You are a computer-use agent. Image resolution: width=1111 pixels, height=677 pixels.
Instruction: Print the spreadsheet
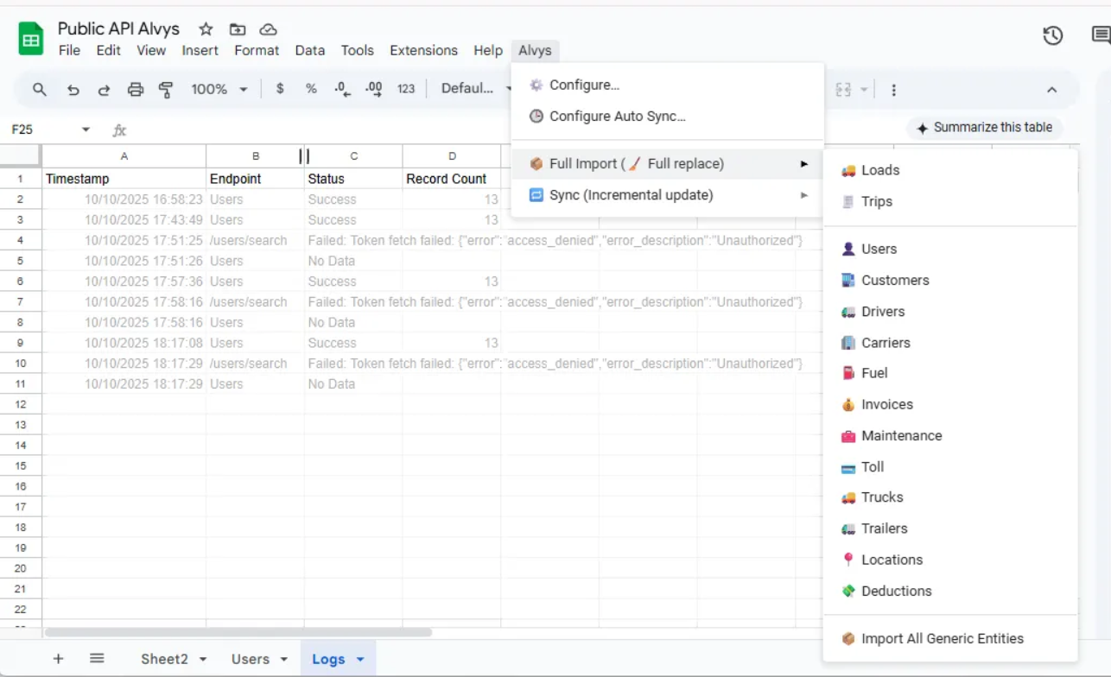(x=136, y=89)
